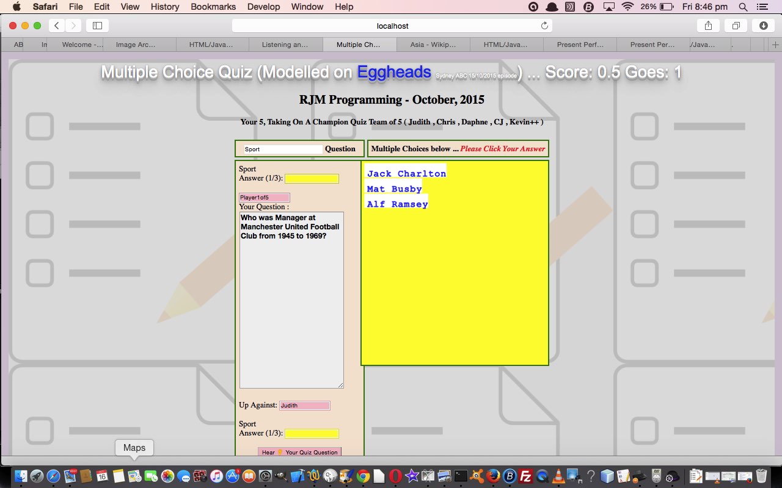This screenshot has width=782, height=488.
Task: Click the Please Click Your Answer text
Action: coord(502,149)
